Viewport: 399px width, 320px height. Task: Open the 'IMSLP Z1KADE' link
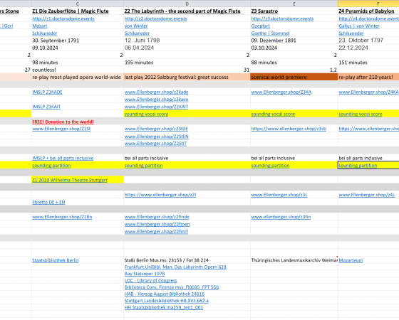(47, 92)
